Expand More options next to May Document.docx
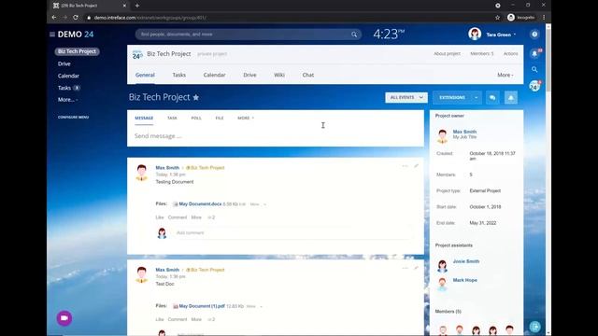 [x=258, y=204]
